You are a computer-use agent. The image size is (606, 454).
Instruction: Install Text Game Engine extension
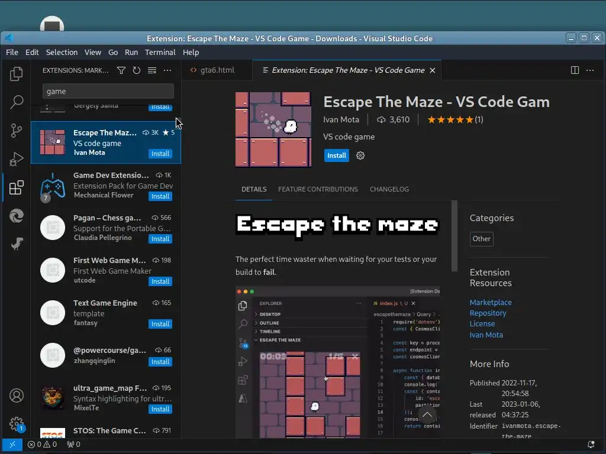(x=160, y=324)
